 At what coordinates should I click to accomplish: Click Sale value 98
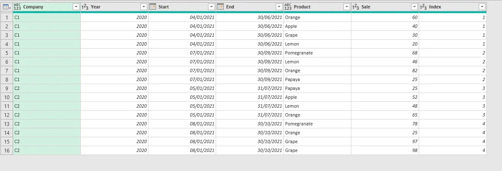point(385,151)
